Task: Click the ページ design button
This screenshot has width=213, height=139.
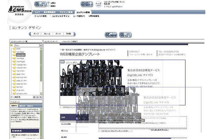Action: 36,34
